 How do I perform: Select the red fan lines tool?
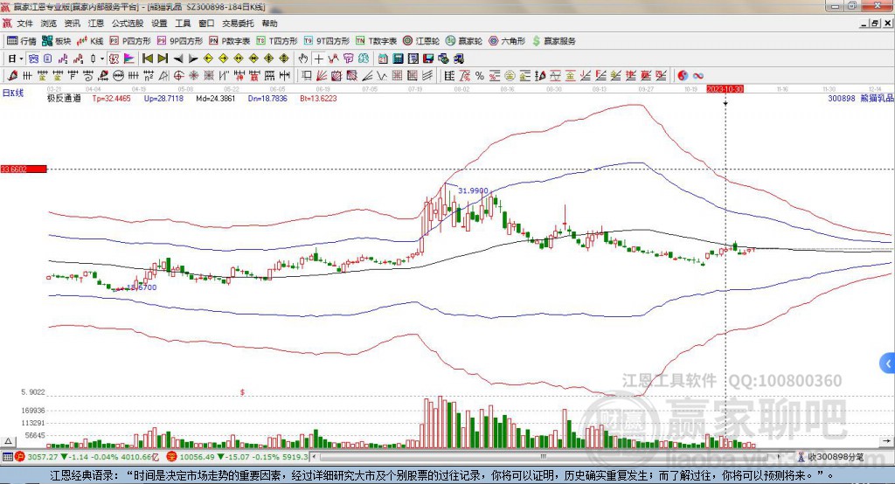tap(322, 75)
